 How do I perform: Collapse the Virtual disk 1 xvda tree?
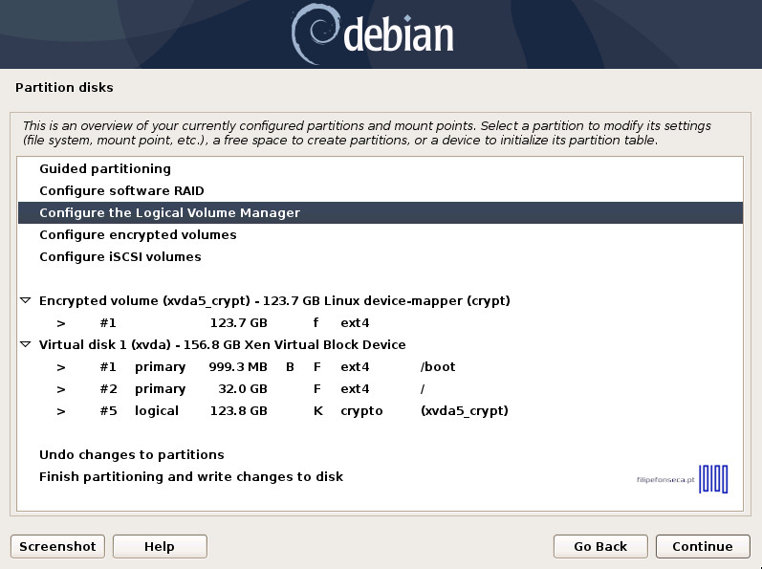[25, 345]
